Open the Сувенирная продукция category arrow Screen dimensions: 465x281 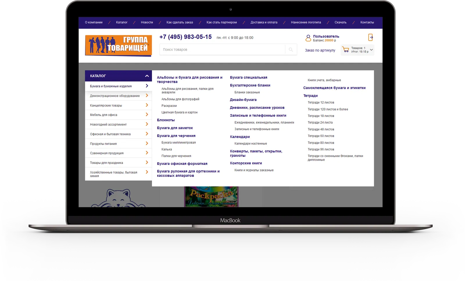point(147,153)
